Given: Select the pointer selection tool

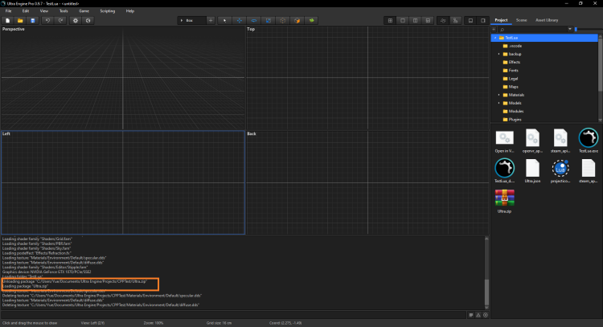Looking at the screenshot, I should click(224, 20).
